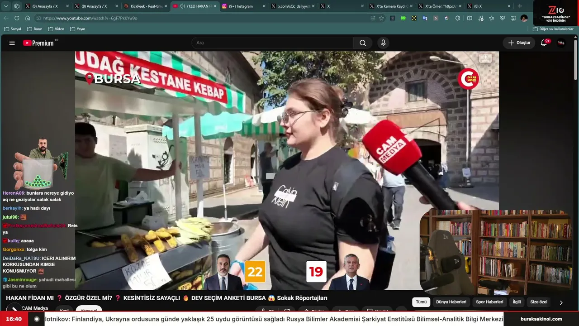Open the Yayın bookmarks folder
The width and height of the screenshot is (579, 326).
[x=78, y=29]
